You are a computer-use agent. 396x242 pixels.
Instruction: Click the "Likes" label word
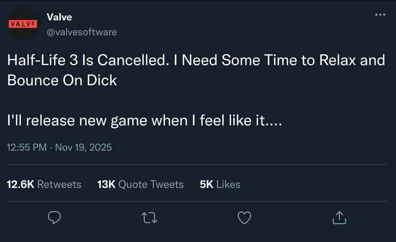tap(228, 184)
